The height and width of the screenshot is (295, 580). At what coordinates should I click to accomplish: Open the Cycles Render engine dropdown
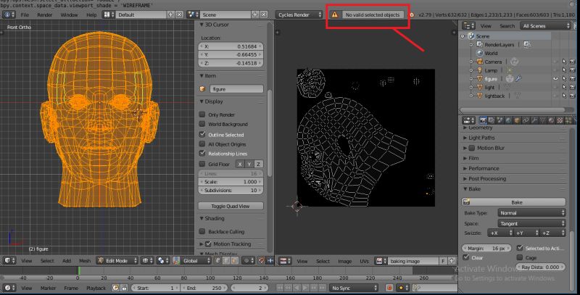click(x=299, y=14)
